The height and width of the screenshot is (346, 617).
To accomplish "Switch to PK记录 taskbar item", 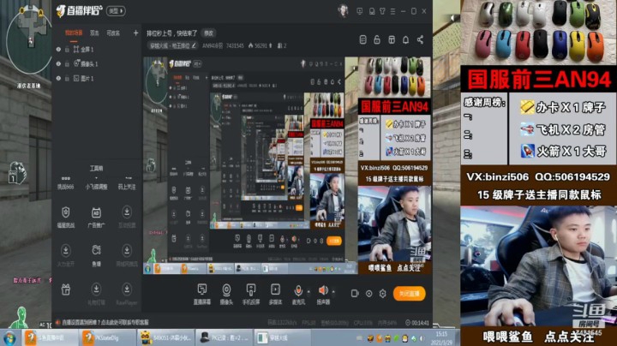I will [225, 337].
